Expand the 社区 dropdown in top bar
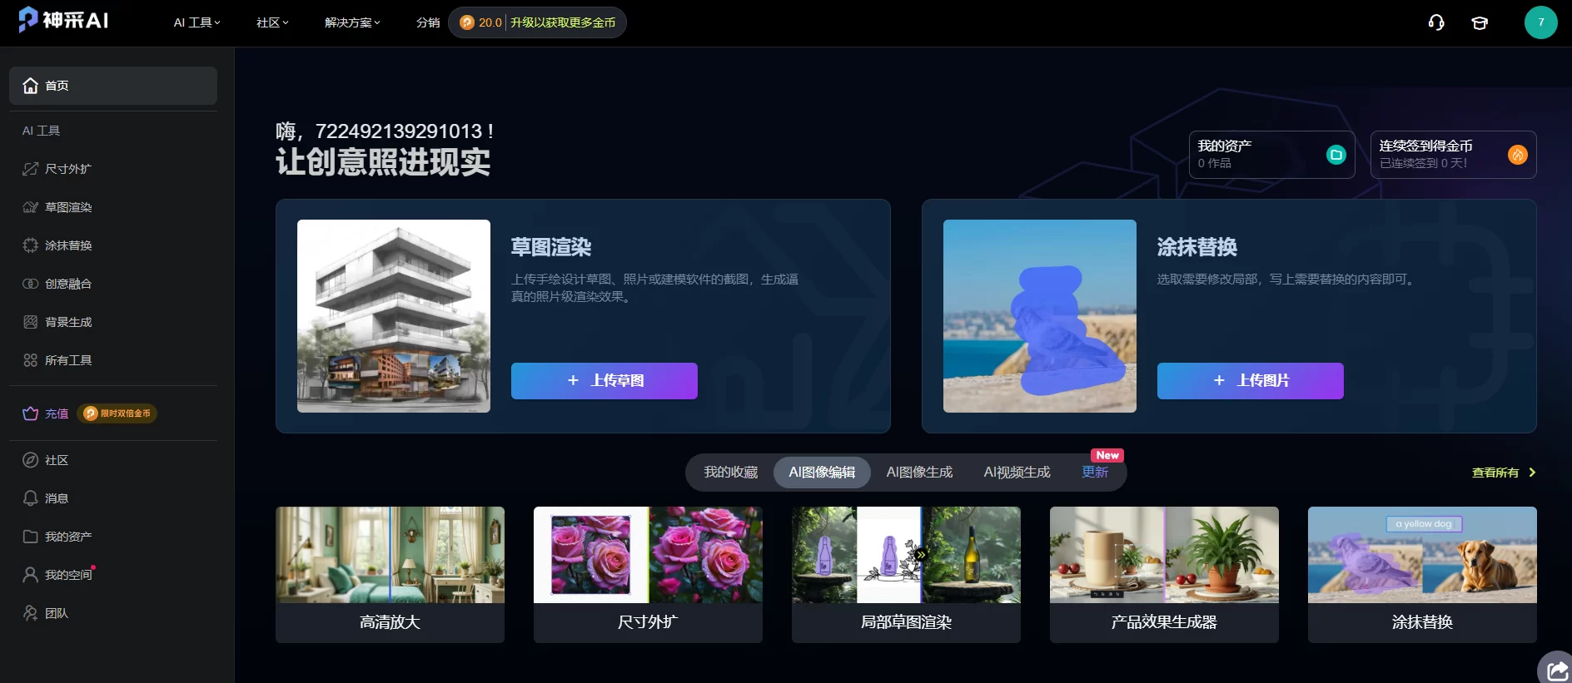1572x683 pixels. click(x=272, y=22)
